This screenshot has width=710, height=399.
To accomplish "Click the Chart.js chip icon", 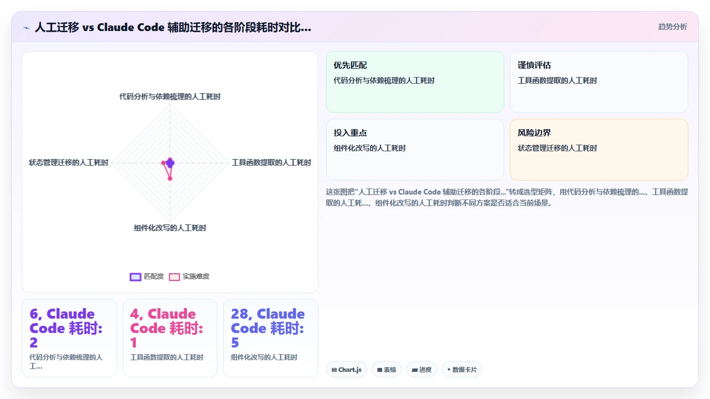I will [334, 370].
